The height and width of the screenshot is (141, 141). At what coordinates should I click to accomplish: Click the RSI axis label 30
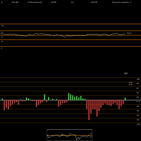[2, 41]
